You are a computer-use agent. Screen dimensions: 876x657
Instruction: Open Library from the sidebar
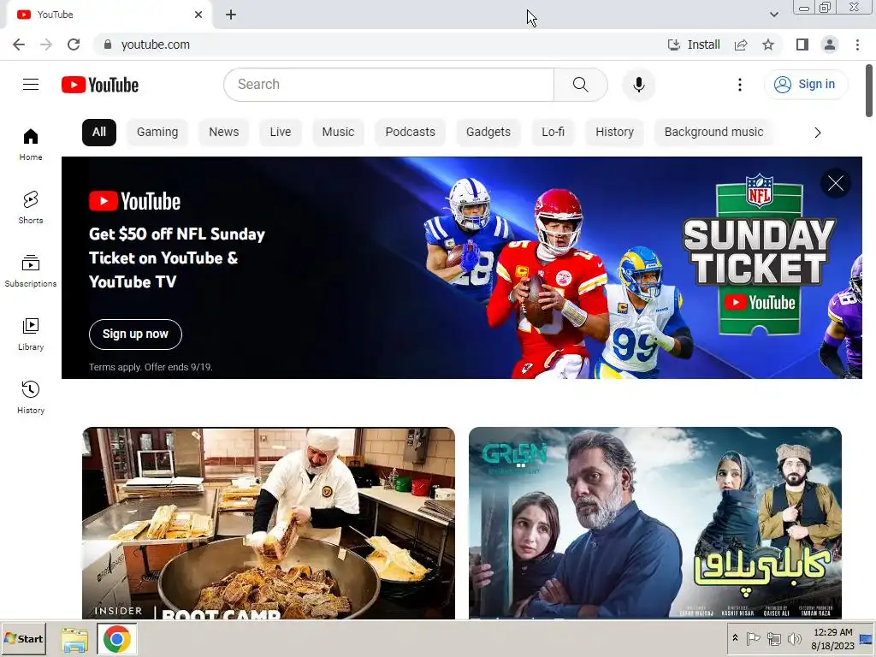pos(31,334)
